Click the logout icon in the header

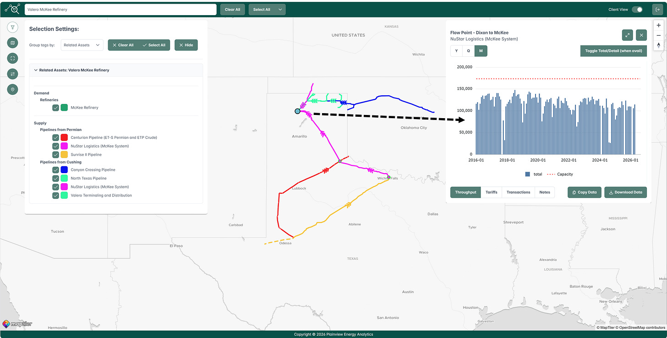[658, 9]
